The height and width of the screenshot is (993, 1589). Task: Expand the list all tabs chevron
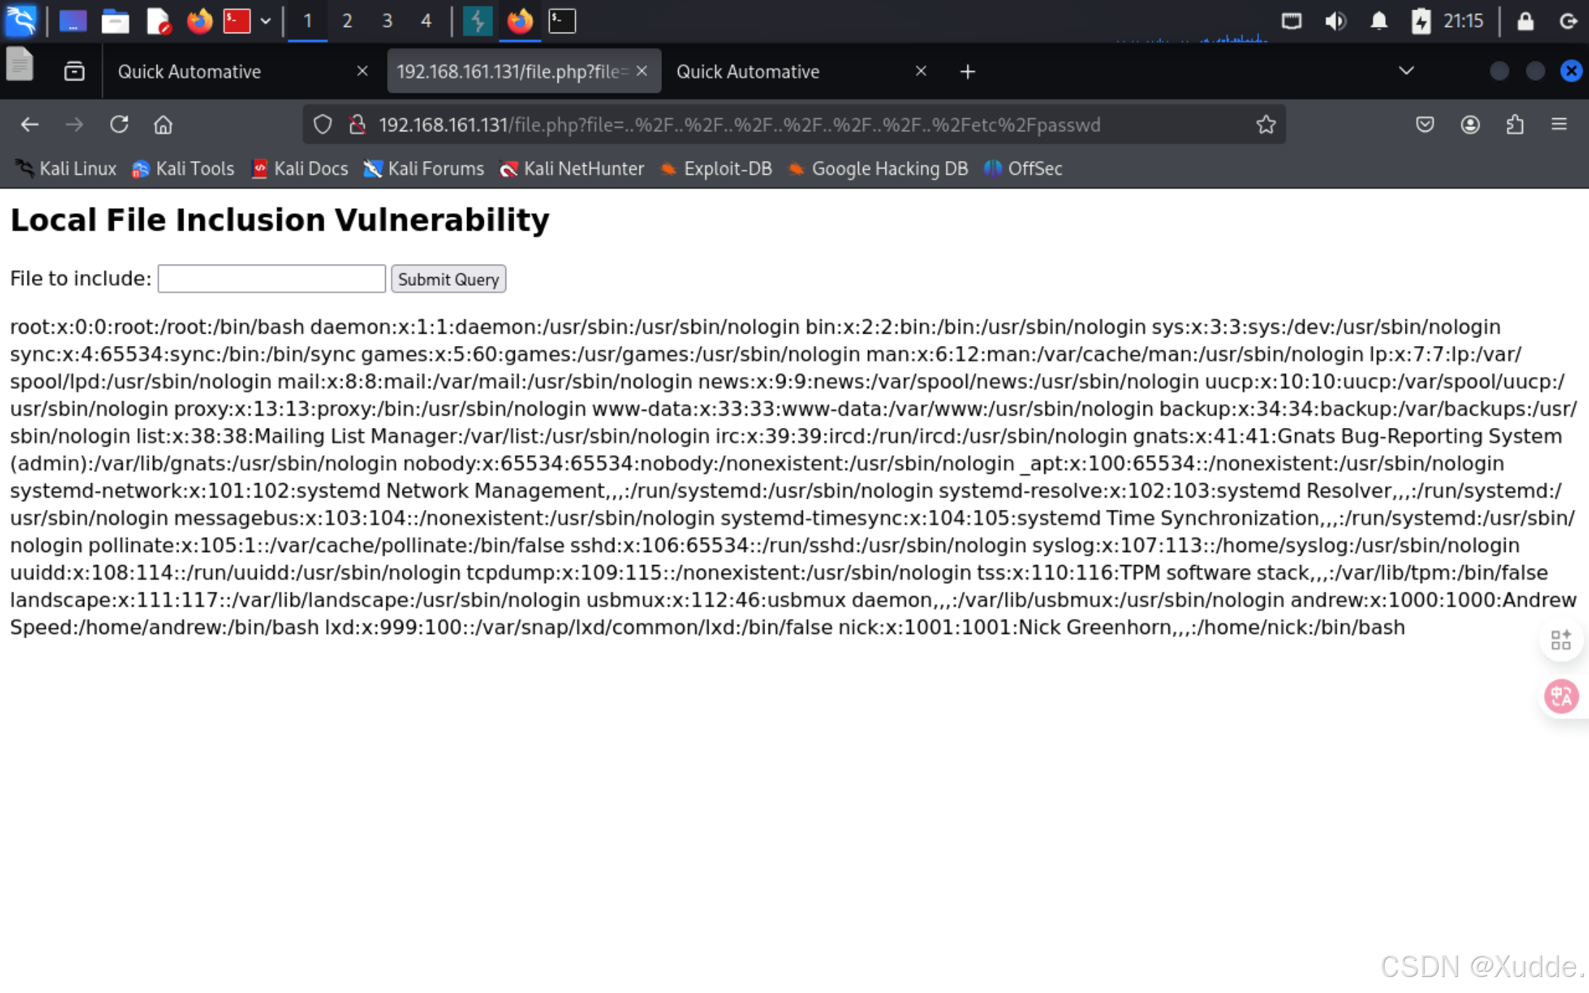[x=1406, y=71]
